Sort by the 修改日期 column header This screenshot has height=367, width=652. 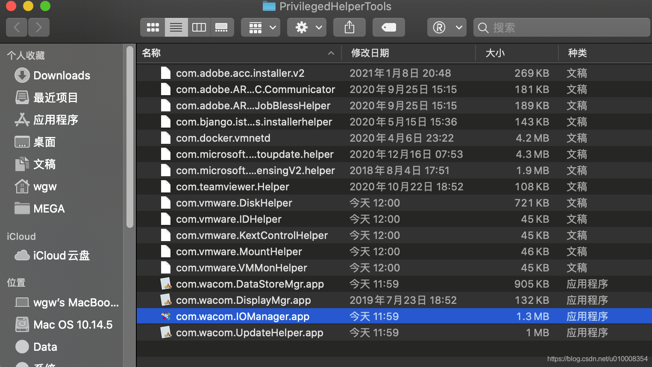[408, 53]
